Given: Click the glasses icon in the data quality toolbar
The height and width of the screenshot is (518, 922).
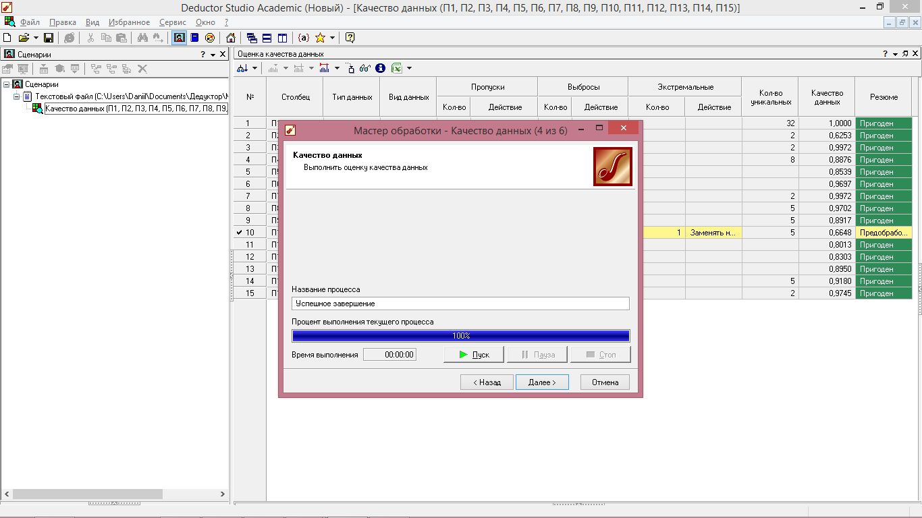Looking at the screenshot, I should tap(364, 68).
